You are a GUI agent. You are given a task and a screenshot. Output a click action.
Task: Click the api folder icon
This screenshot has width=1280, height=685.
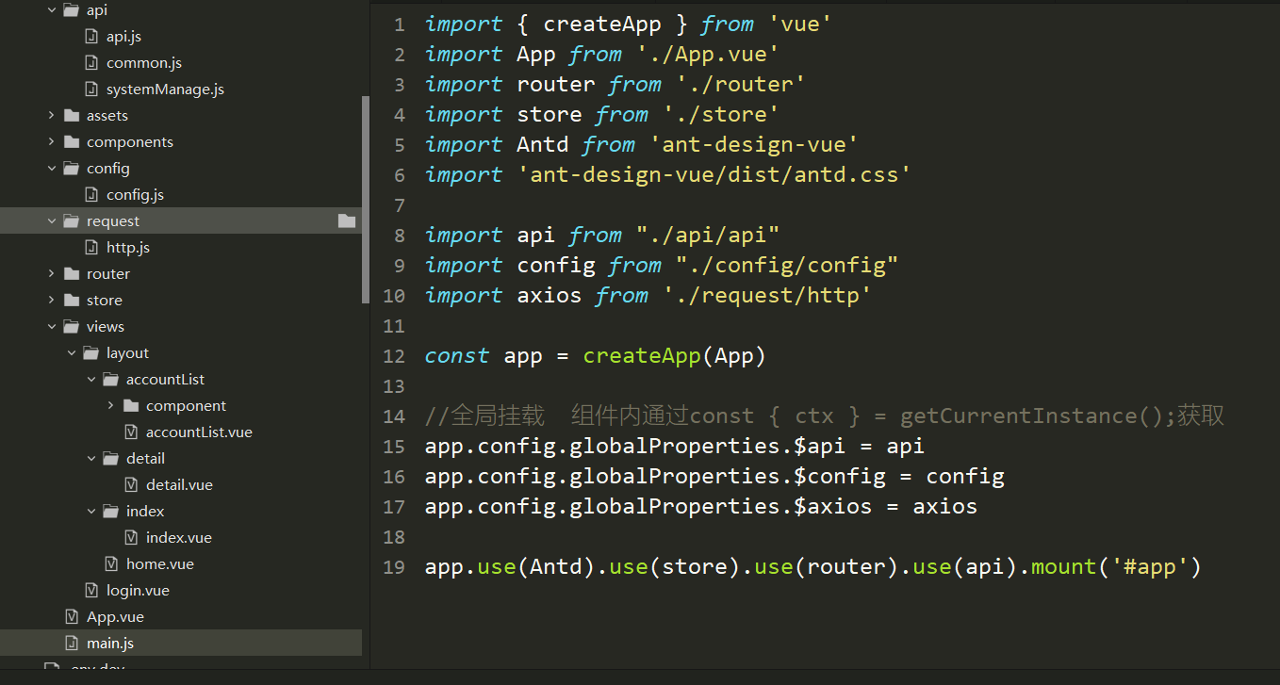tap(71, 10)
